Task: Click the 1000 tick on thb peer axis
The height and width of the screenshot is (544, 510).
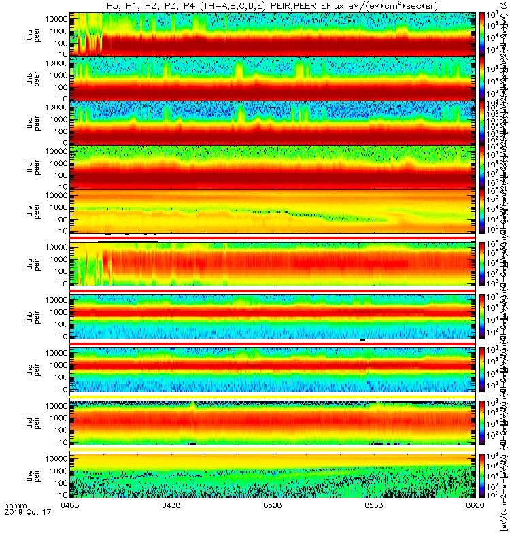Action: tap(58, 75)
